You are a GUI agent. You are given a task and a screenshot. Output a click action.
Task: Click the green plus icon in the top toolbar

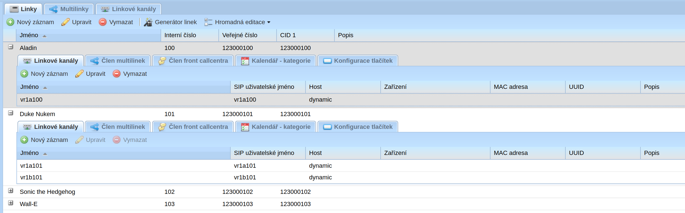pos(10,22)
